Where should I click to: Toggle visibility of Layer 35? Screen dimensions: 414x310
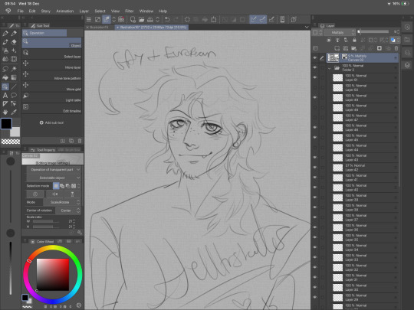(315, 237)
